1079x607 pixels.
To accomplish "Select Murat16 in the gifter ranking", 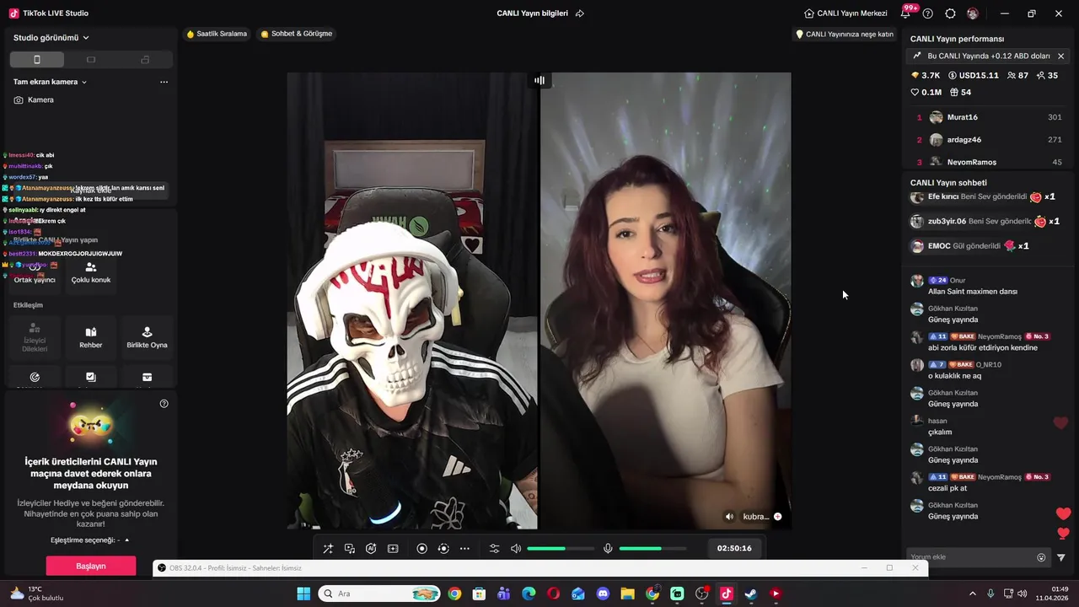I will pyautogui.click(x=988, y=117).
